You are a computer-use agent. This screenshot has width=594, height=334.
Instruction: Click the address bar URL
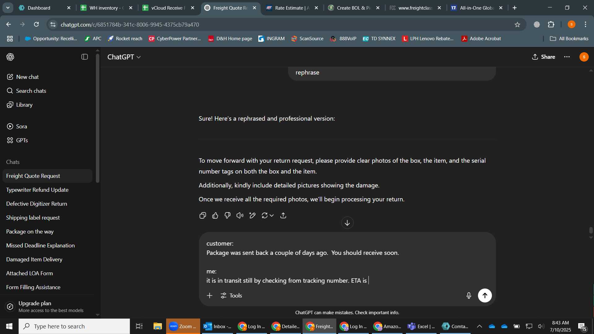130,24
